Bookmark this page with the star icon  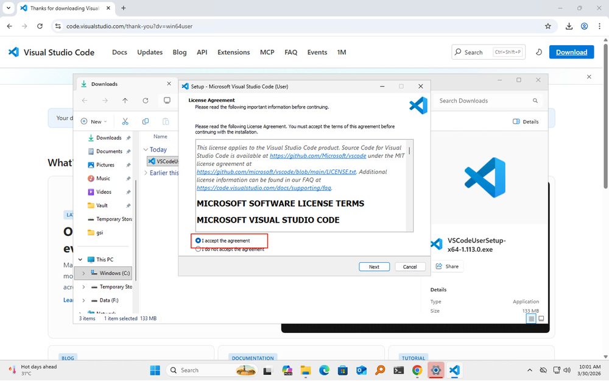point(547,26)
